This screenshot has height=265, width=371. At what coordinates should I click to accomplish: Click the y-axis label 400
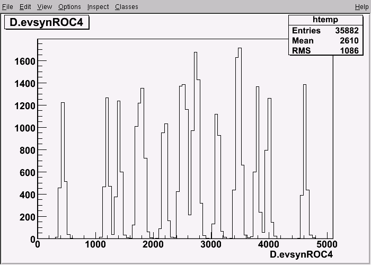28,195
